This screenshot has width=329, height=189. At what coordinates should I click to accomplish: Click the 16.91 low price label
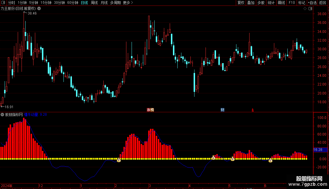pyautogui.click(x=9, y=107)
